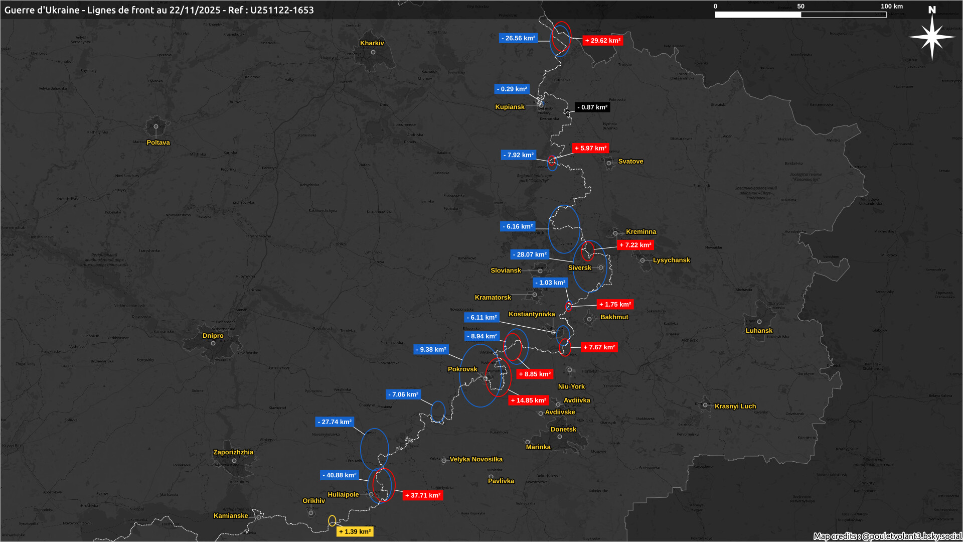Click the yellow circle near Orikhiv
The width and height of the screenshot is (963, 542).
[332, 520]
